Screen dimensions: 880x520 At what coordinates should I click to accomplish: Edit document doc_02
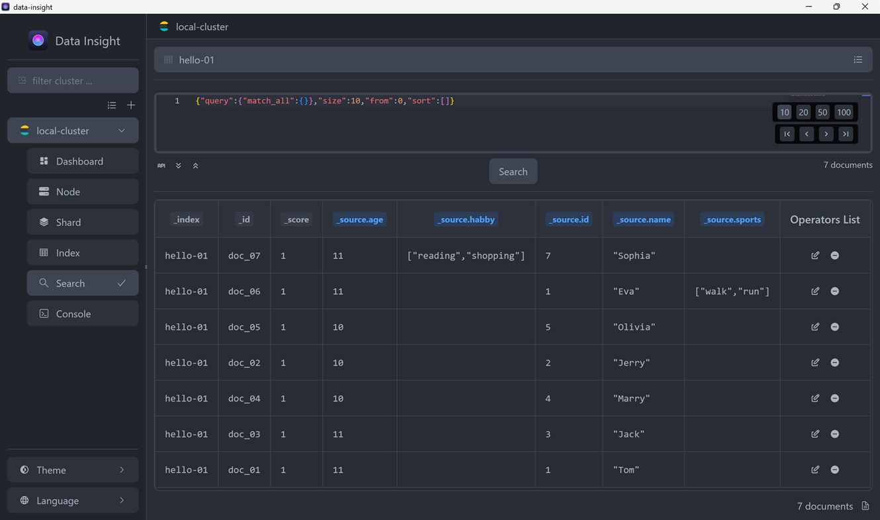coord(815,362)
